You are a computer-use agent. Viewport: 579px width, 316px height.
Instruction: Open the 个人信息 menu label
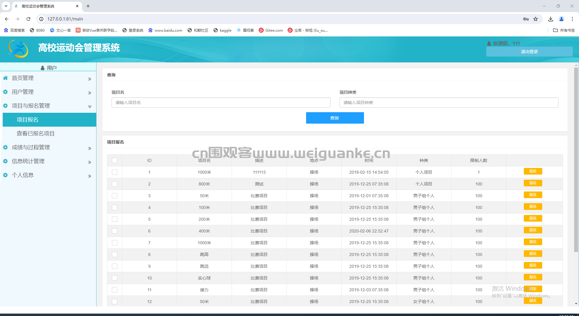click(x=23, y=175)
